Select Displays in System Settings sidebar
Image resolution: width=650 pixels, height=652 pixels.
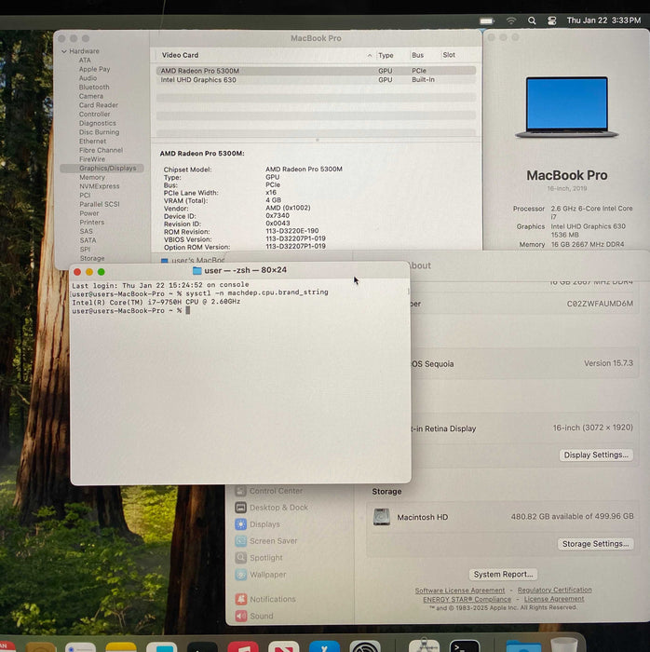[258, 523]
